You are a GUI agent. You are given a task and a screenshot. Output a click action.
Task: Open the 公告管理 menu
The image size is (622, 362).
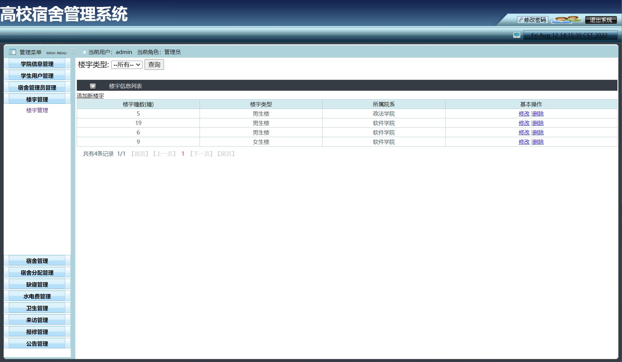click(x=37, y=344)
